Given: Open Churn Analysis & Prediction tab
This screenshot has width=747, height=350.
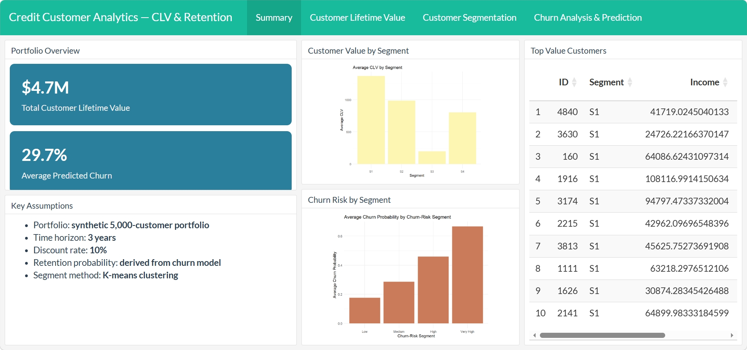Looking at the screenshot, I should [x=588, y=18].
